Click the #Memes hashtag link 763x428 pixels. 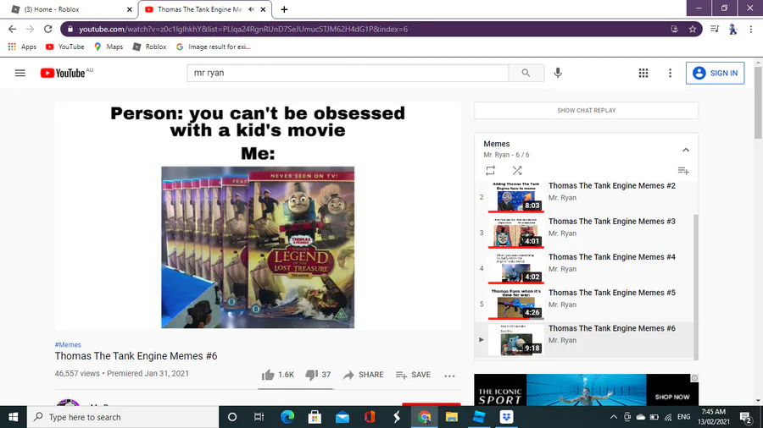[x=68, y=344]
